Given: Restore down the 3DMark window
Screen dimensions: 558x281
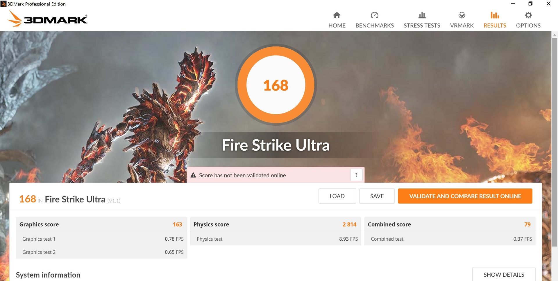Looking at the screenshot, I should tap(530, 3).
